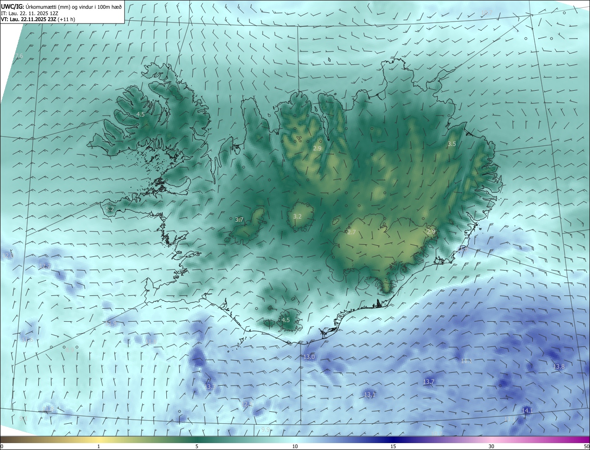Screen dimensions: 590x450
Task: Click the 3.7 value label on the map
Action: coord(239,220)
